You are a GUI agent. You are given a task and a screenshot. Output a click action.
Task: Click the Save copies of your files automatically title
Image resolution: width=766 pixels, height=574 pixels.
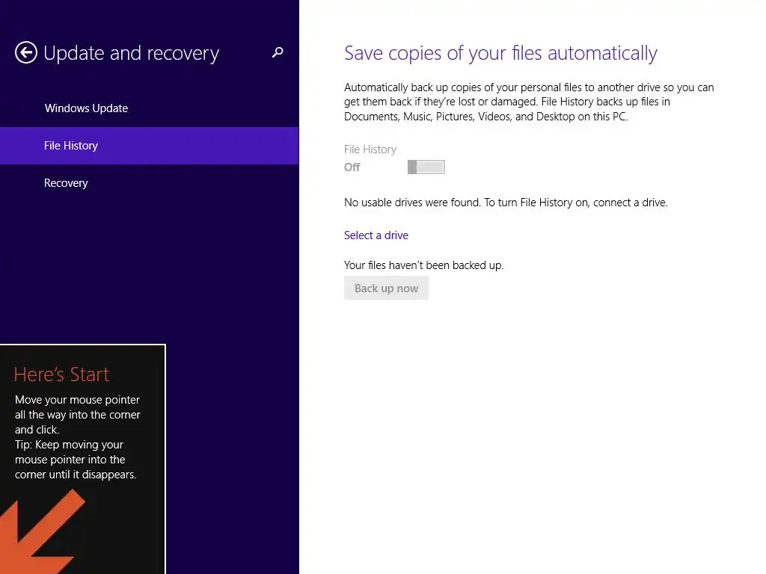(x=500, y=53)
